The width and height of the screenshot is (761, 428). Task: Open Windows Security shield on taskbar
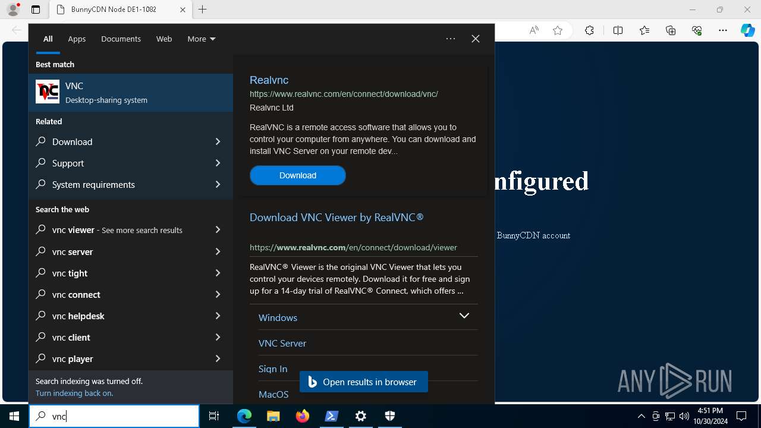click(390, 416)
